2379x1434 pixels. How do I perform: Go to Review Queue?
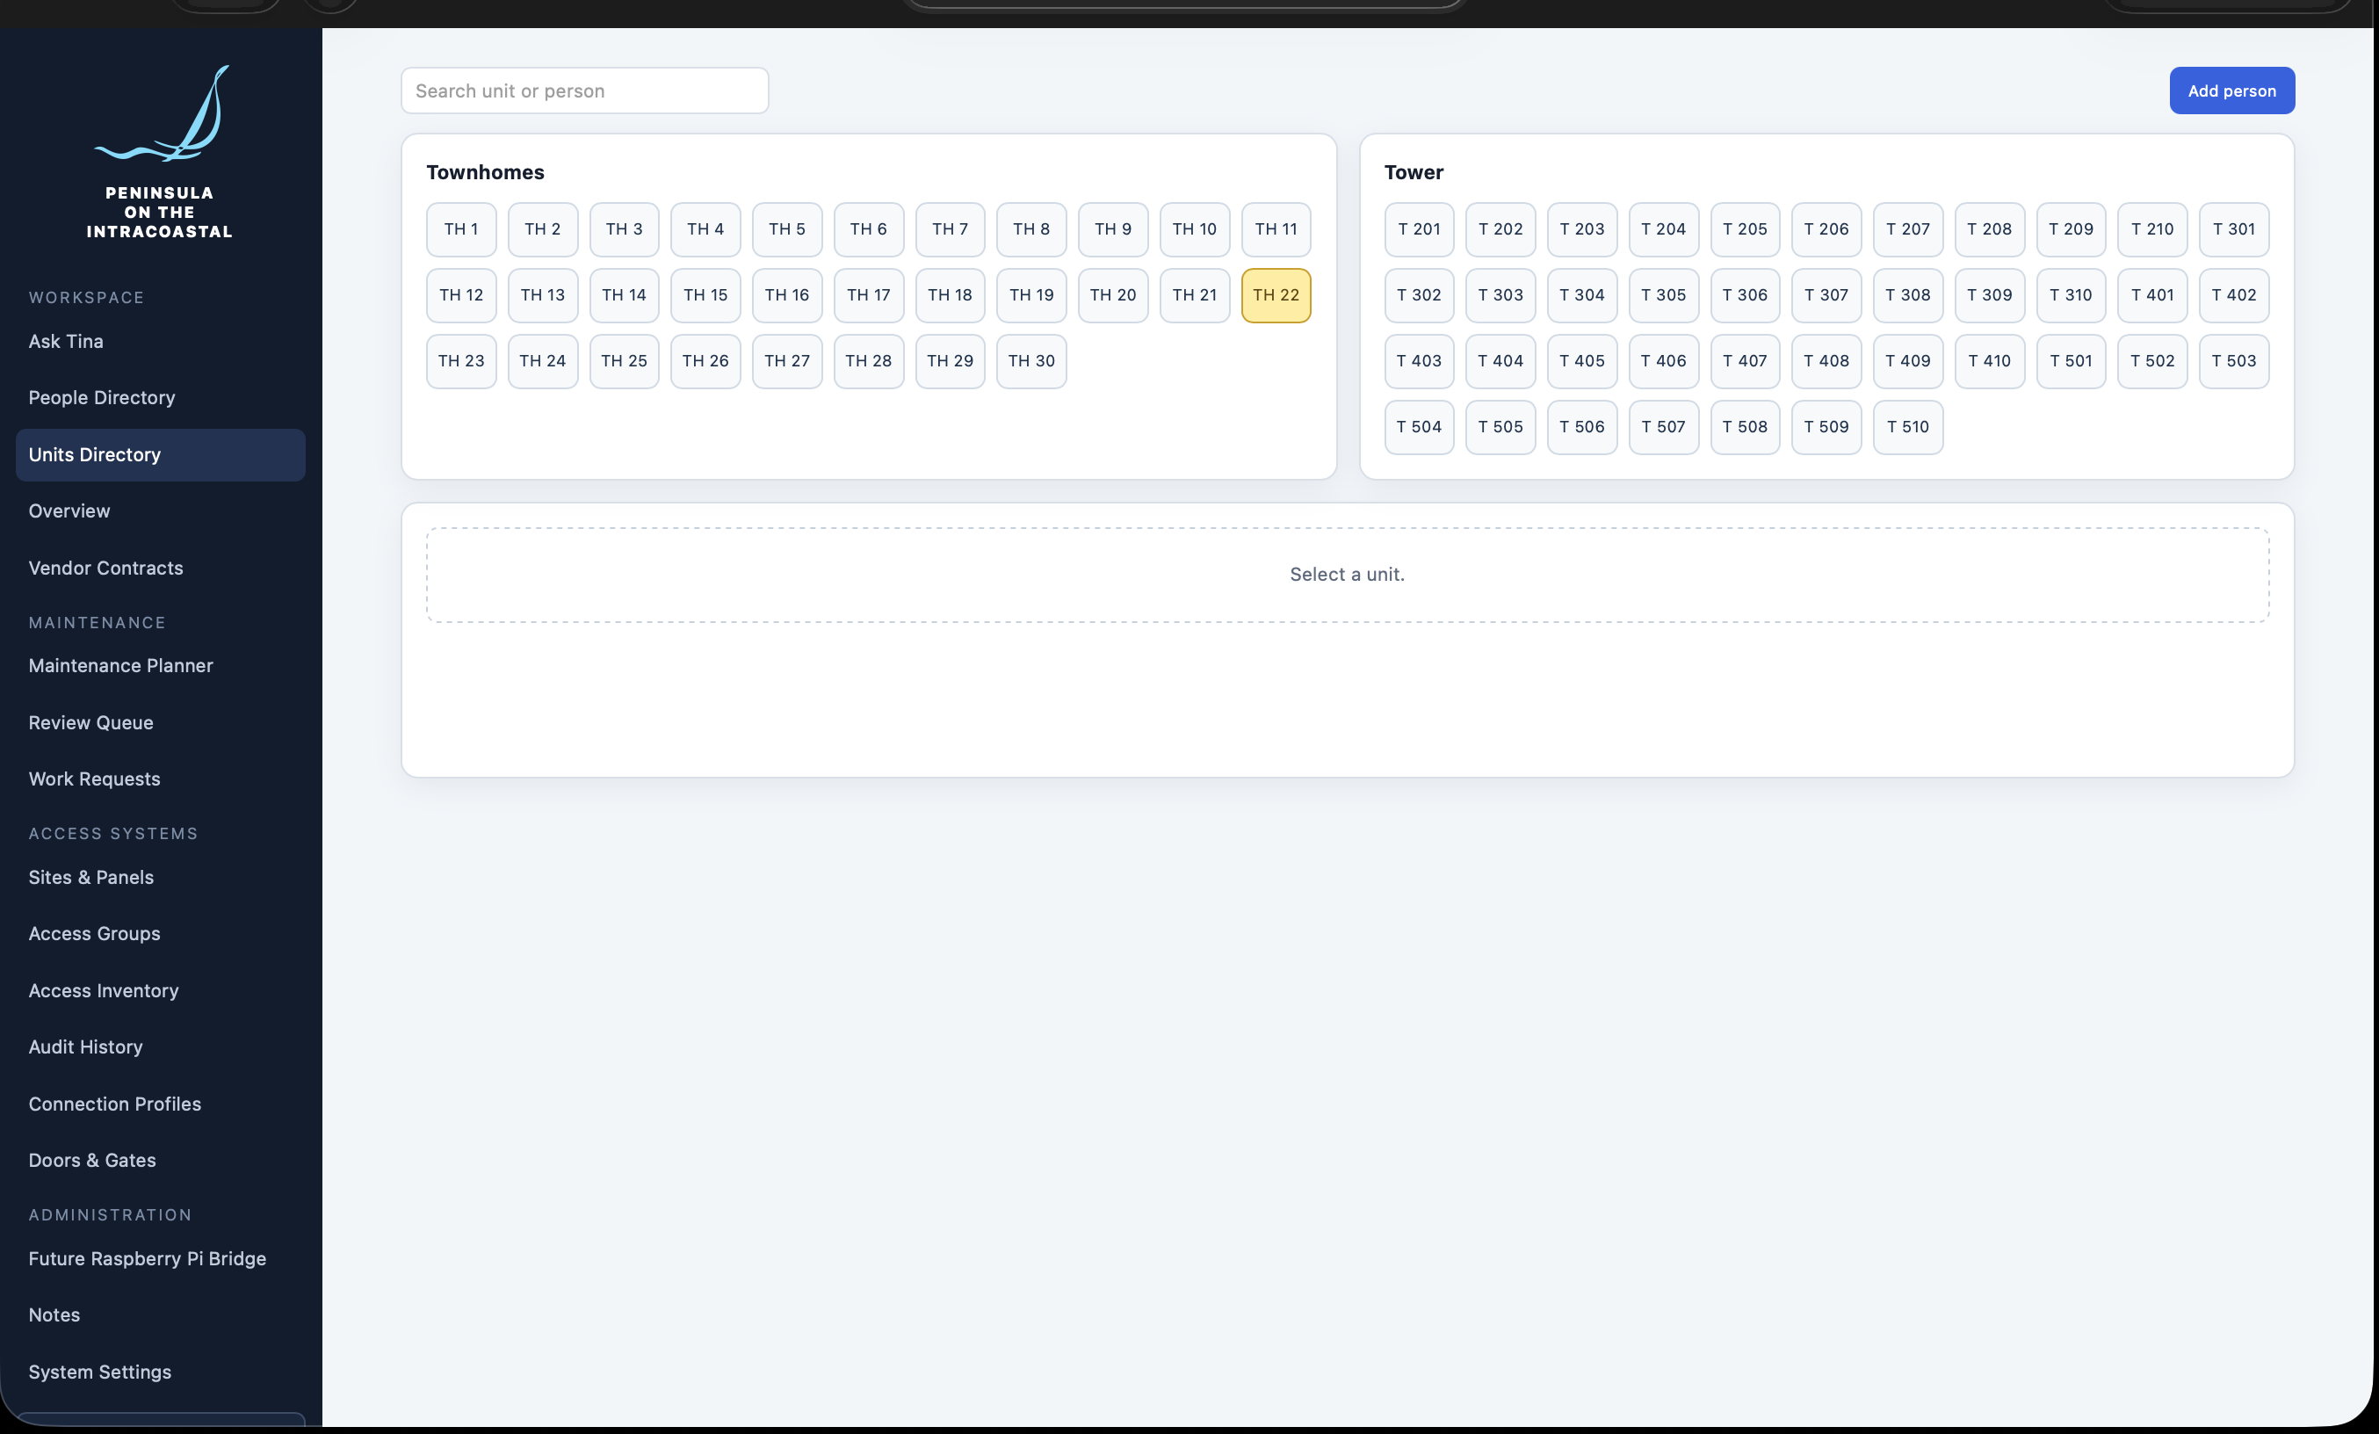(x=160, y=722)
